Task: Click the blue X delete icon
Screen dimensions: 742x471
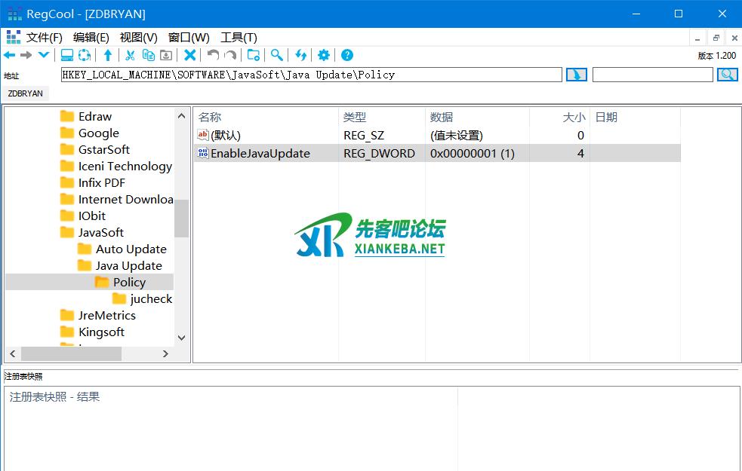Action: (190, 55)
